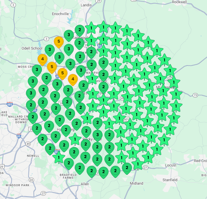This screenshot has width=207, height=199.
Task: Click the Enochville place label
Action: 61,14
